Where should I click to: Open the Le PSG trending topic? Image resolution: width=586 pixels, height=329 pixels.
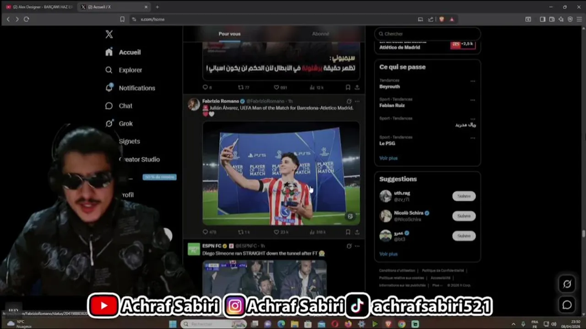[387, 143]
